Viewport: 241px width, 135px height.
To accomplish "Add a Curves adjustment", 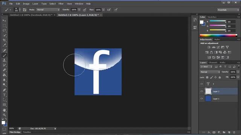I will [218, 47].
